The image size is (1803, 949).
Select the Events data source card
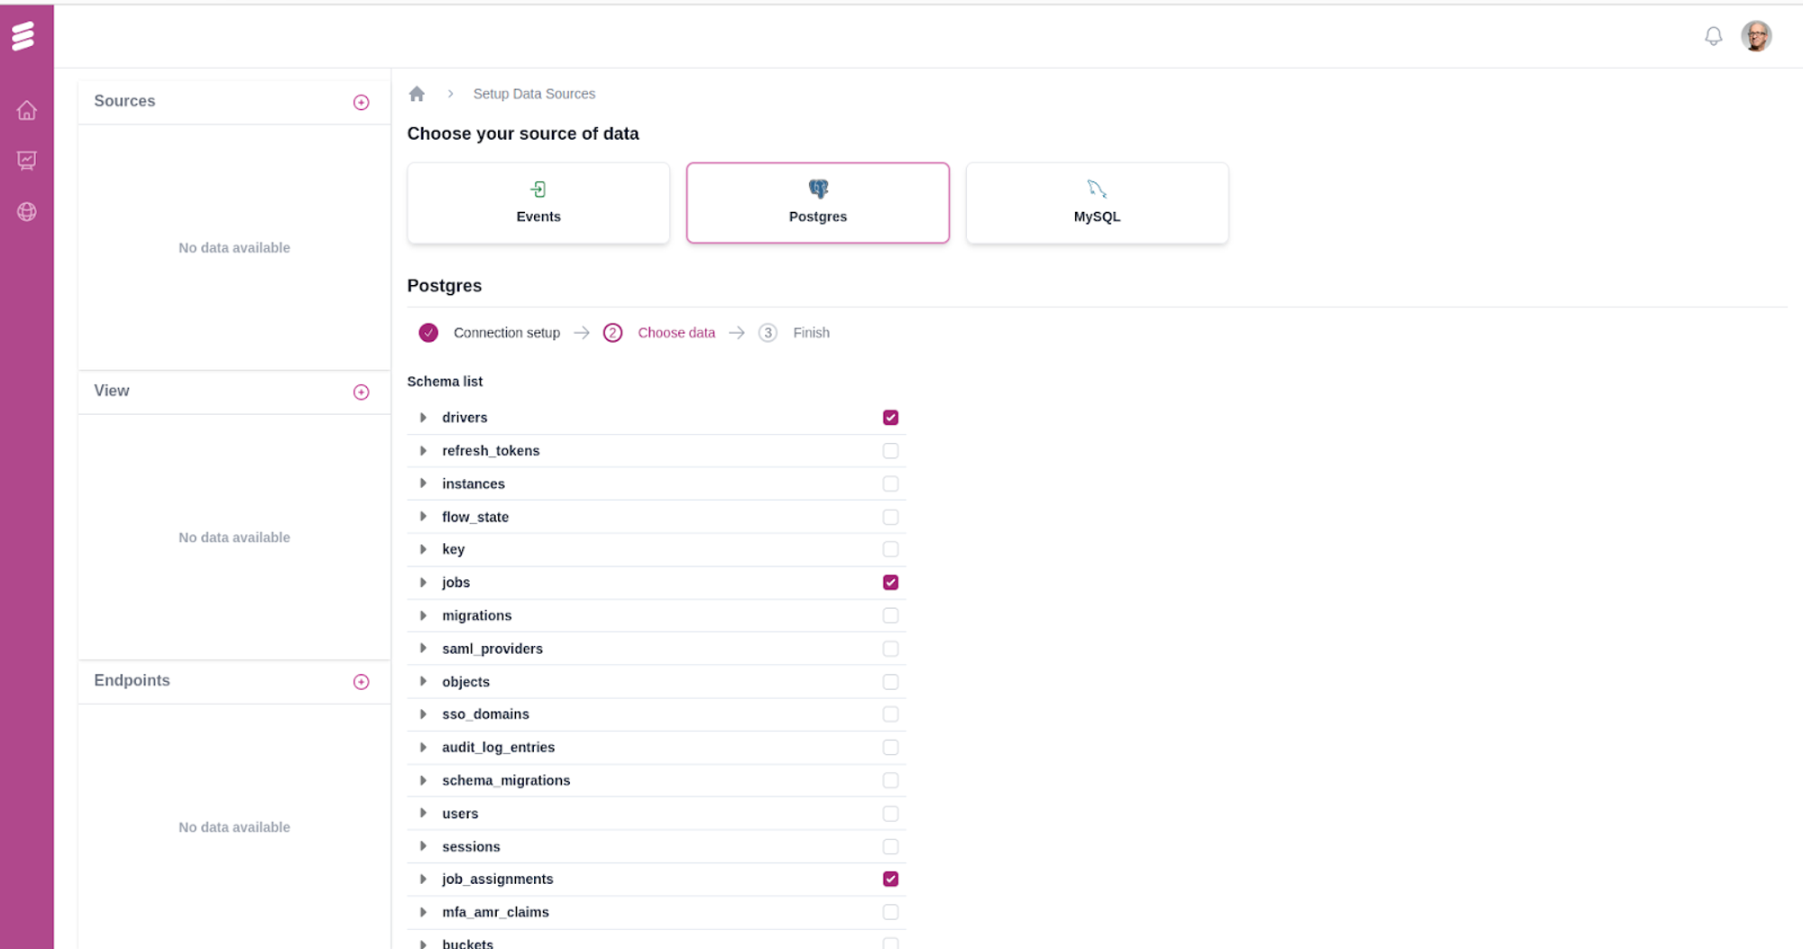538,203
